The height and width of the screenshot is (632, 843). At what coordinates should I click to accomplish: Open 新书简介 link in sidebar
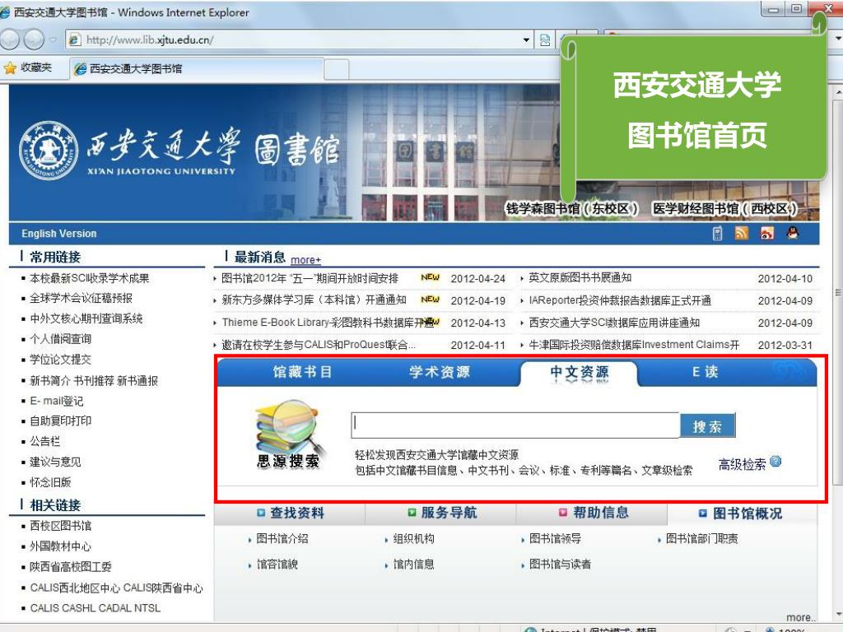coord(49,381)
